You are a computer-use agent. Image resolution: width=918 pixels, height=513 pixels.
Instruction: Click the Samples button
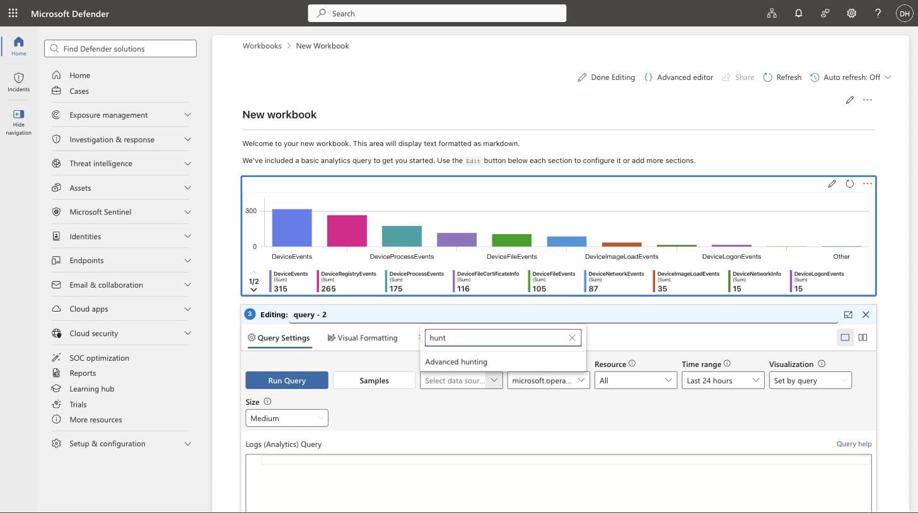(x=374, y=380)
